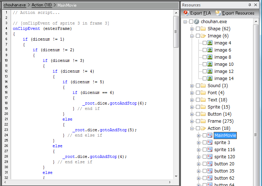Image resolution: width=262 pixels, height=186 pixels.
Task: Select MainMovie in the breadcrumb path
Action: pyautogui.click(x=67, y=5)
